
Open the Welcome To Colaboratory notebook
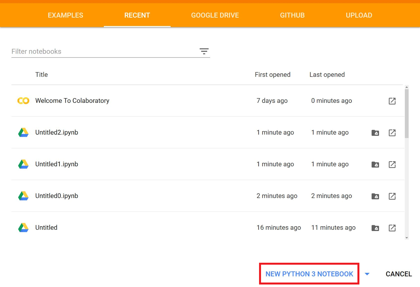72,101
